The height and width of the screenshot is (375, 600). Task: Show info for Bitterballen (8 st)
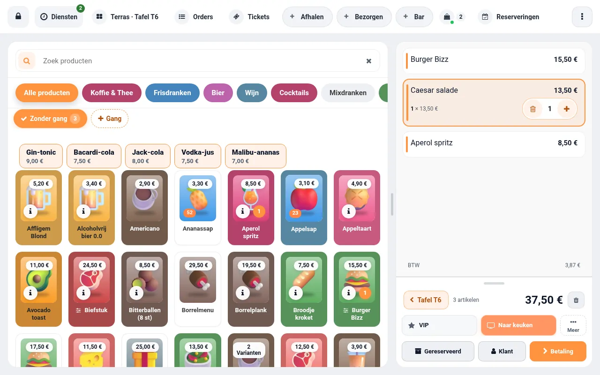[136, 293]
